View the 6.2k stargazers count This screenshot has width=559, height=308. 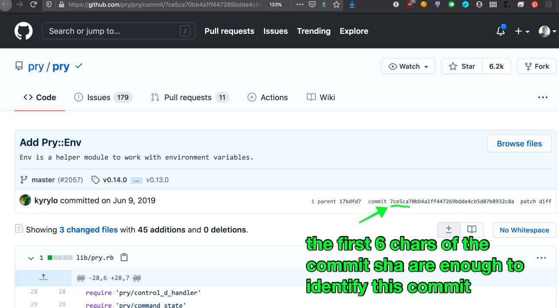click(x=497, y=66)
